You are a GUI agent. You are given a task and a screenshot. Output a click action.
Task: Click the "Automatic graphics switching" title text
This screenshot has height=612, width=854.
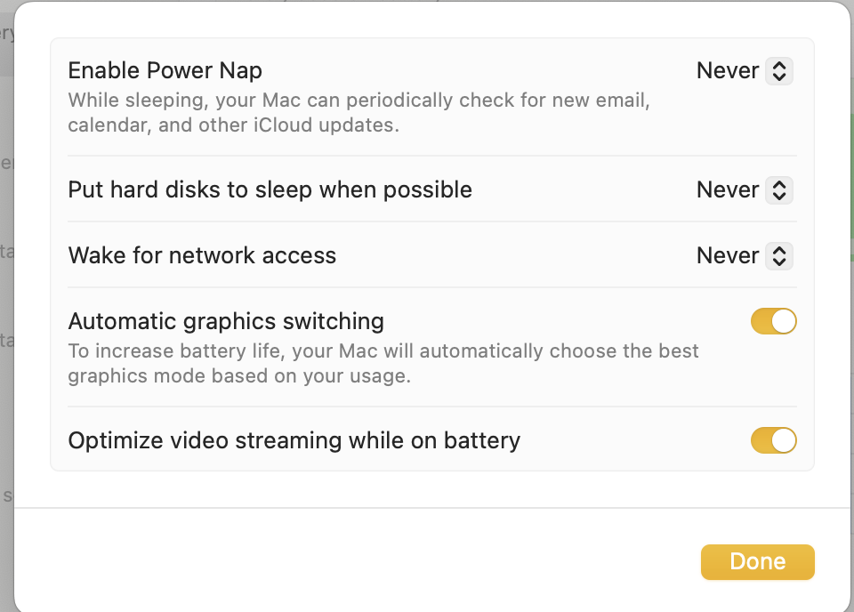(226, 321)
